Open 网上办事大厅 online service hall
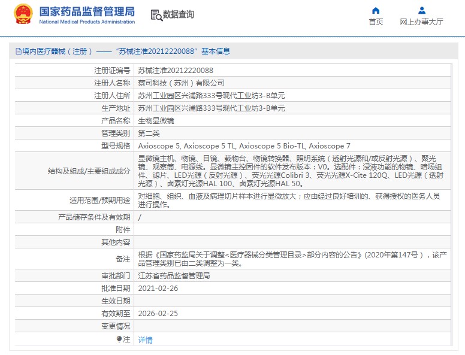465x355 pixels. click(x=421, y=22)
